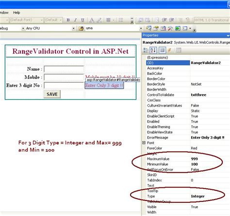Select the AccessKey property
Screen dimensions: 230x216
point(188,68)
